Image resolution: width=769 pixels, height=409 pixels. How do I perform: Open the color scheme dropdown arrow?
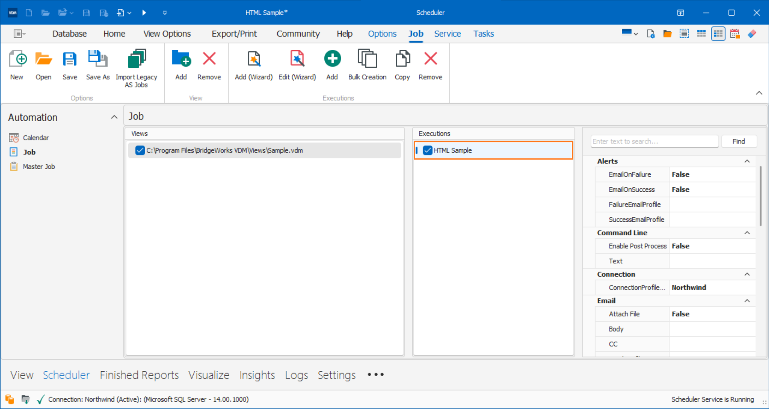pyautogui.click(x=636, y=34)
